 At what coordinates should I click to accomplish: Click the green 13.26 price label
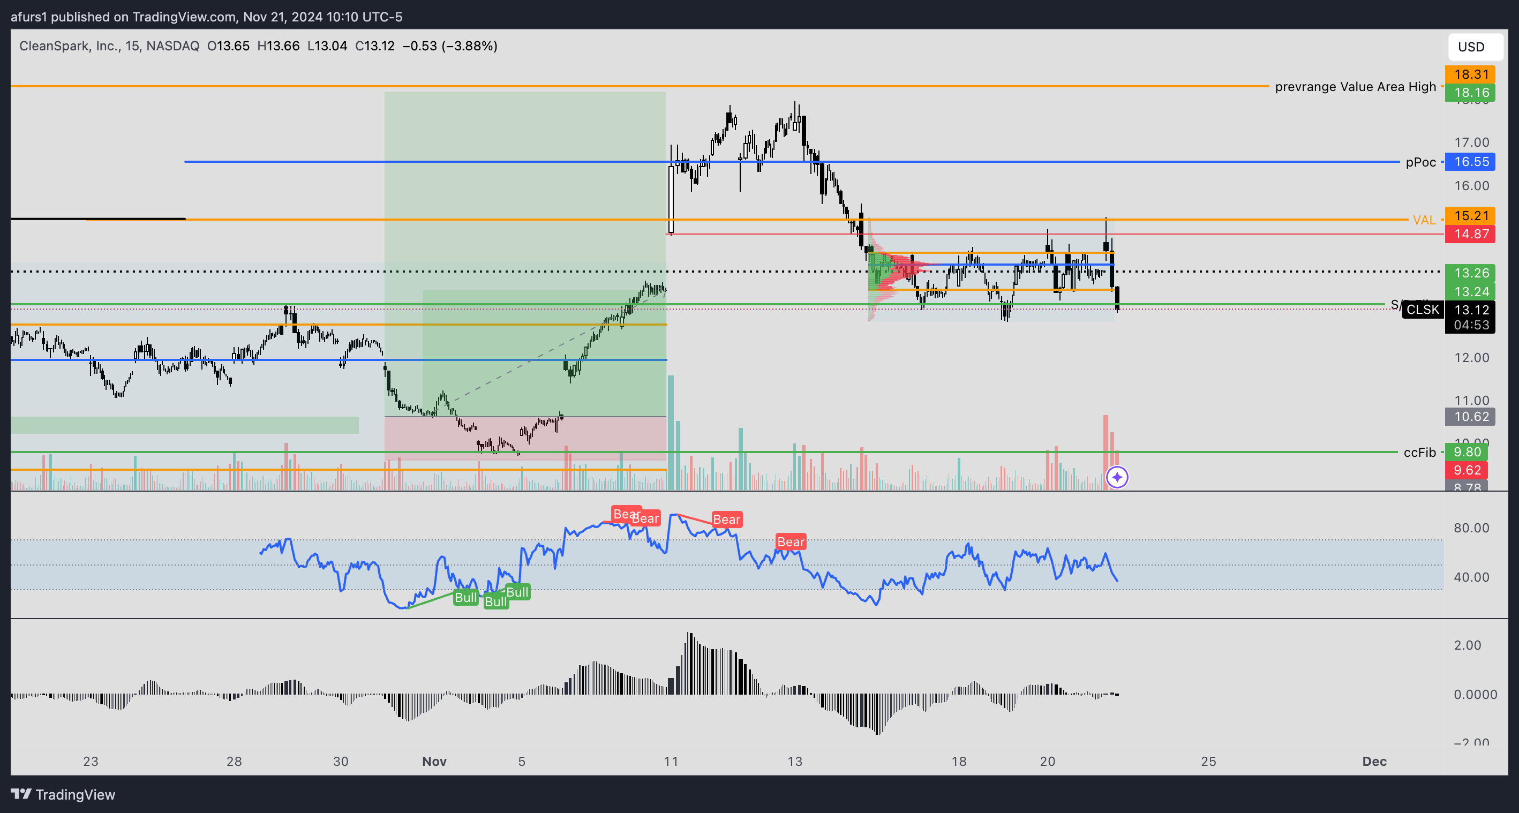click(1470, 273)
